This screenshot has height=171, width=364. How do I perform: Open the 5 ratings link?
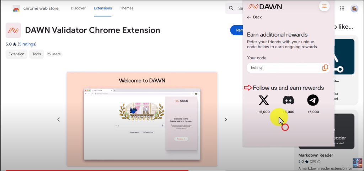[x=27, y=44]
